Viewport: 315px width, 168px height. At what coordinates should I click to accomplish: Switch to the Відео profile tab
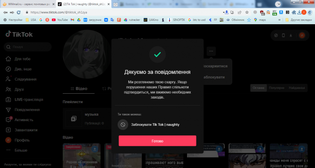79,89
